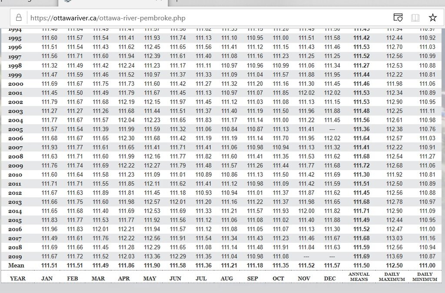Focus the ottawariver.ca URL address field
The height and width of the screenshot is (293, 445).
[x=174, y=18]
